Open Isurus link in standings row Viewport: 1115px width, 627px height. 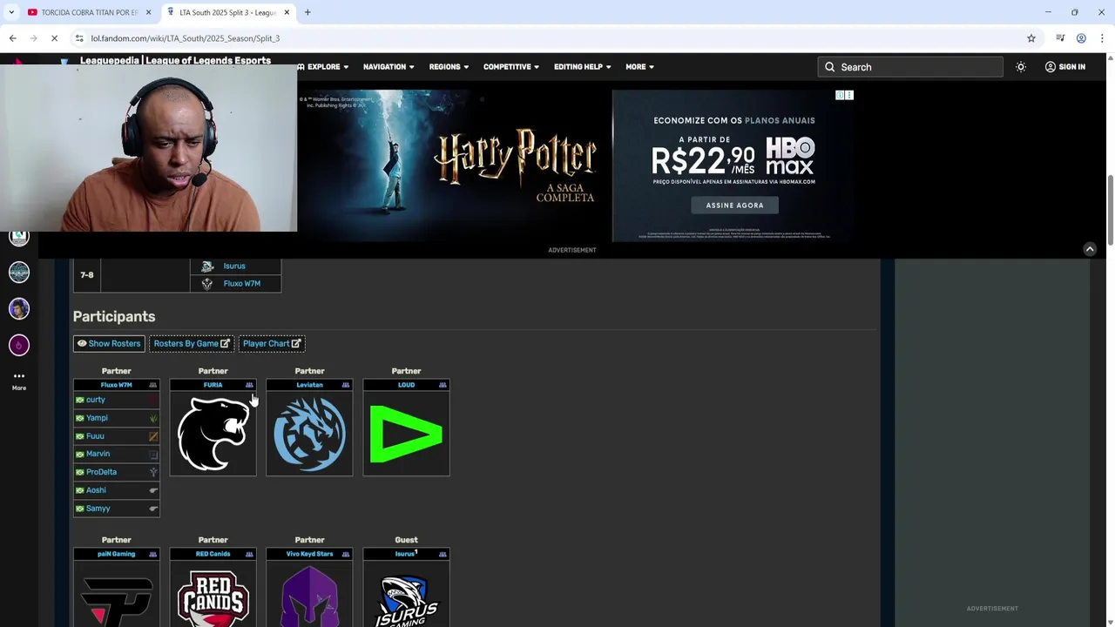pyautogui.click(x=234, y=266)
